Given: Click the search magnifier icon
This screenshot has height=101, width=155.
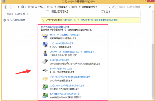Looking at the screenshot, I should (150, 7).
